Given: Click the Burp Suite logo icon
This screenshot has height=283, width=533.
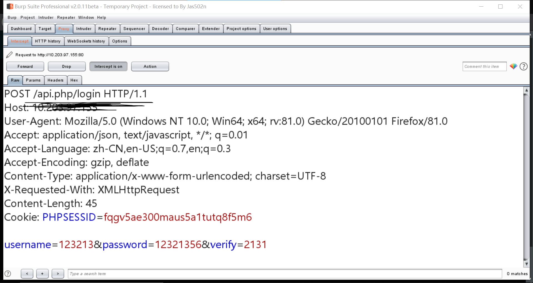Looking at the screenshot, I should (x=10, y=6).
